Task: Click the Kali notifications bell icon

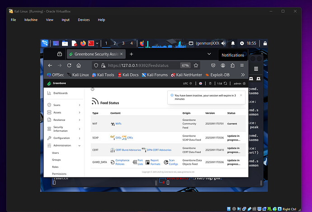Action: (x=233, y=43)
